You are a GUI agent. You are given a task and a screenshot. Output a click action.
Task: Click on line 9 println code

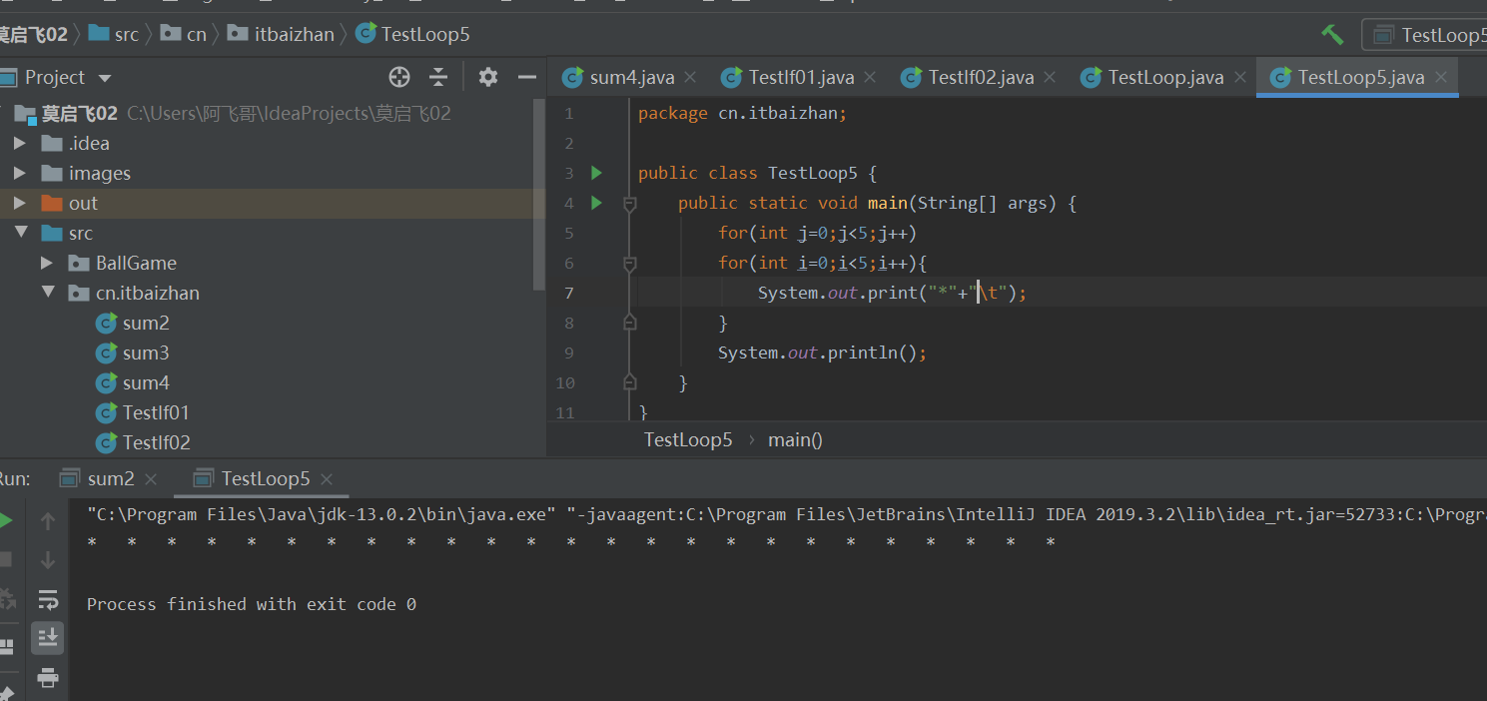click(x=823, y=352)
